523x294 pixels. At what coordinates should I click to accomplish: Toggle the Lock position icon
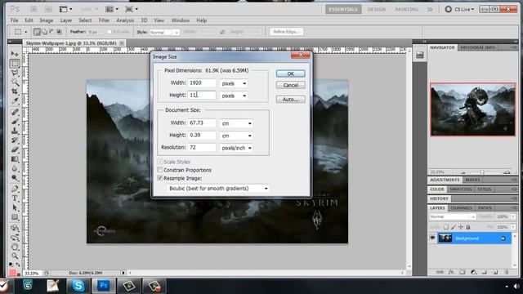461,227
